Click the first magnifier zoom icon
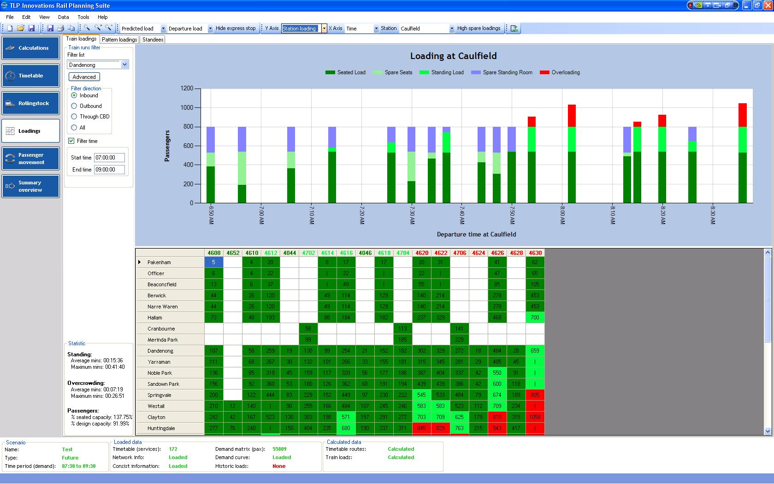The image size is (774, 484). coord(87,28)
